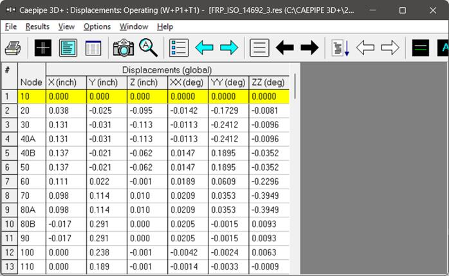Click the magnifying glass find icon
The height and width of the screenshot is (276, 449).
click(x=149, y=48)
